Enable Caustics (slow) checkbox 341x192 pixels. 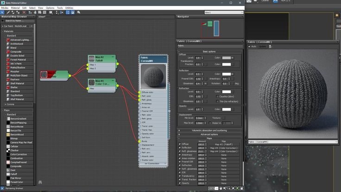click(x=217, y=96)
